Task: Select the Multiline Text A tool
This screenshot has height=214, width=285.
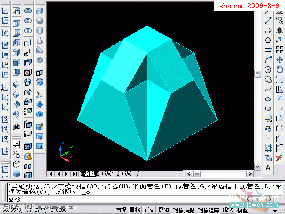Action: (268, 168)
